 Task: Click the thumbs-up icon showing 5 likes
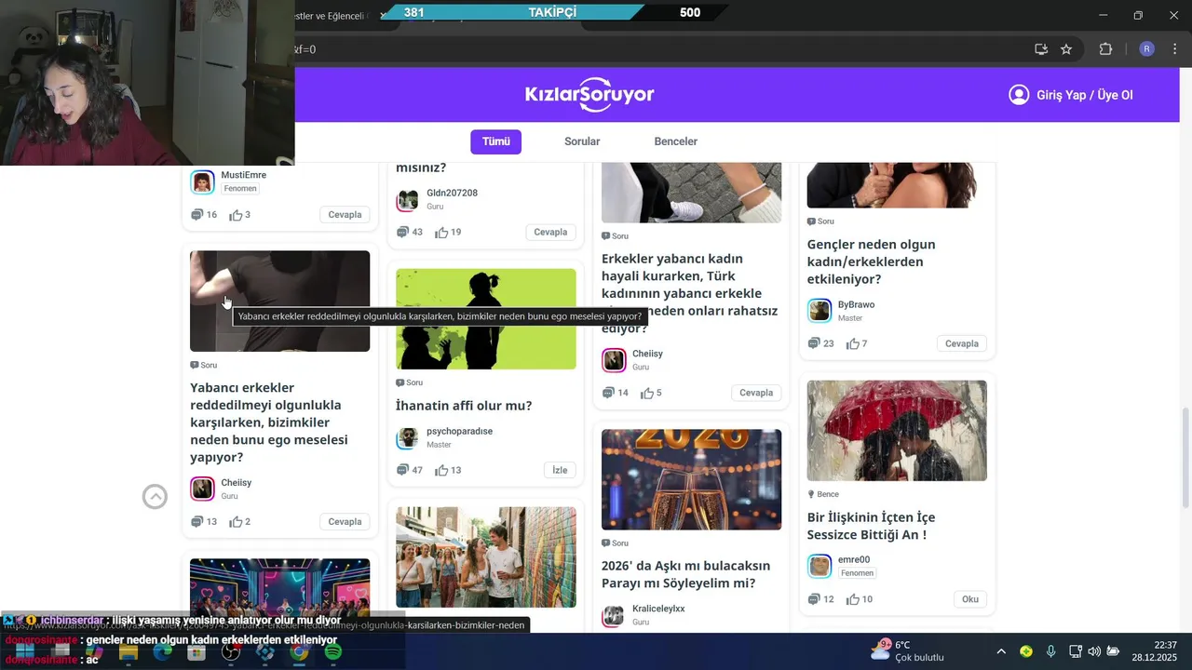pyautogui.click(x=647, y=393)
